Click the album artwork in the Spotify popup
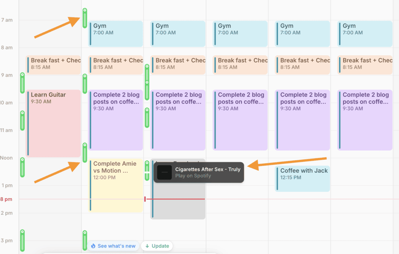 click(x=164, y=172)
